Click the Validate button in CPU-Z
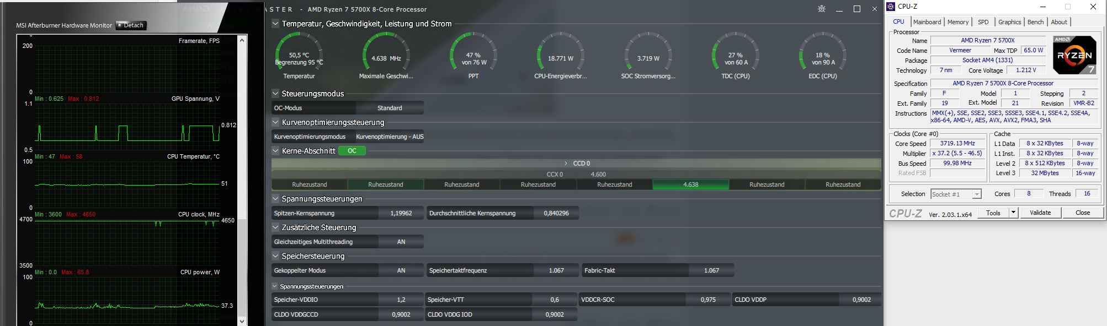Image resolution: width=1107 pixels, height=326 pixels. tap(1040, 213)
